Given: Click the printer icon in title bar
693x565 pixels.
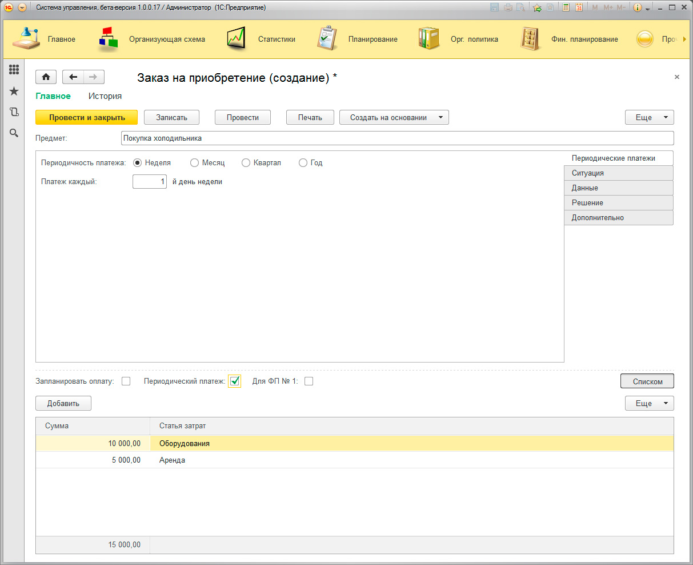Looking at the screenshot, I should [508, 7].
